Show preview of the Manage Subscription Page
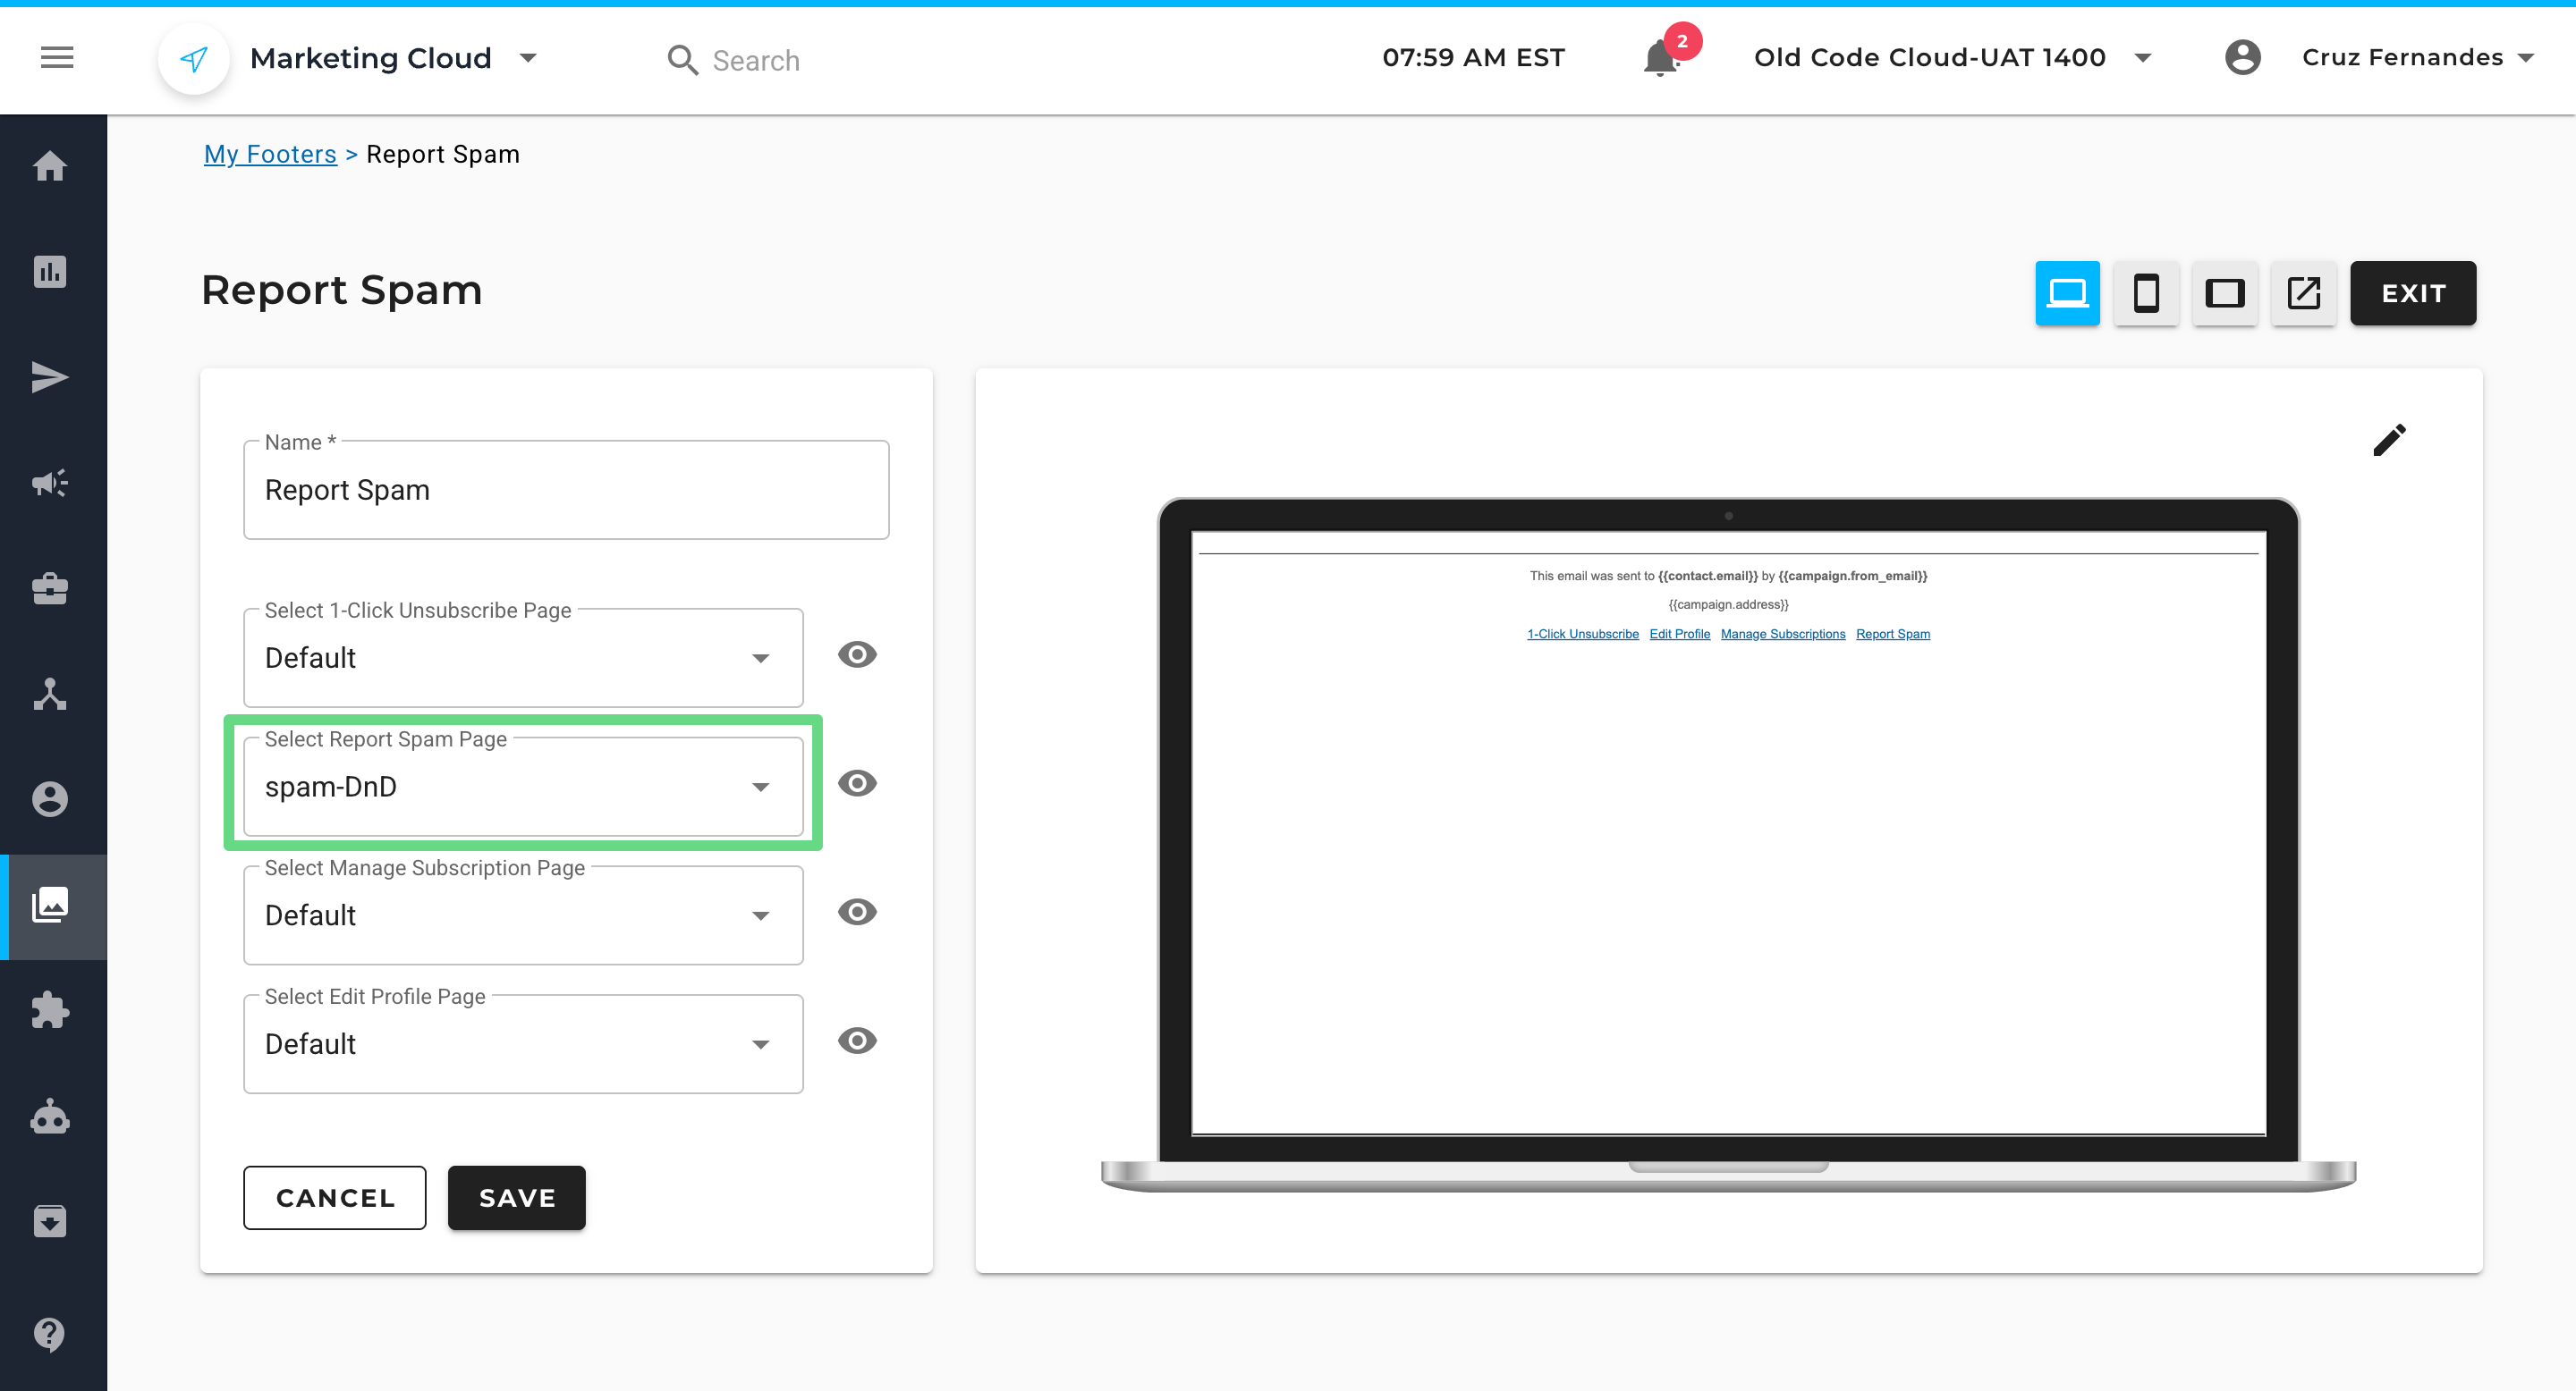2576x1391 pixels. (857, 911)
